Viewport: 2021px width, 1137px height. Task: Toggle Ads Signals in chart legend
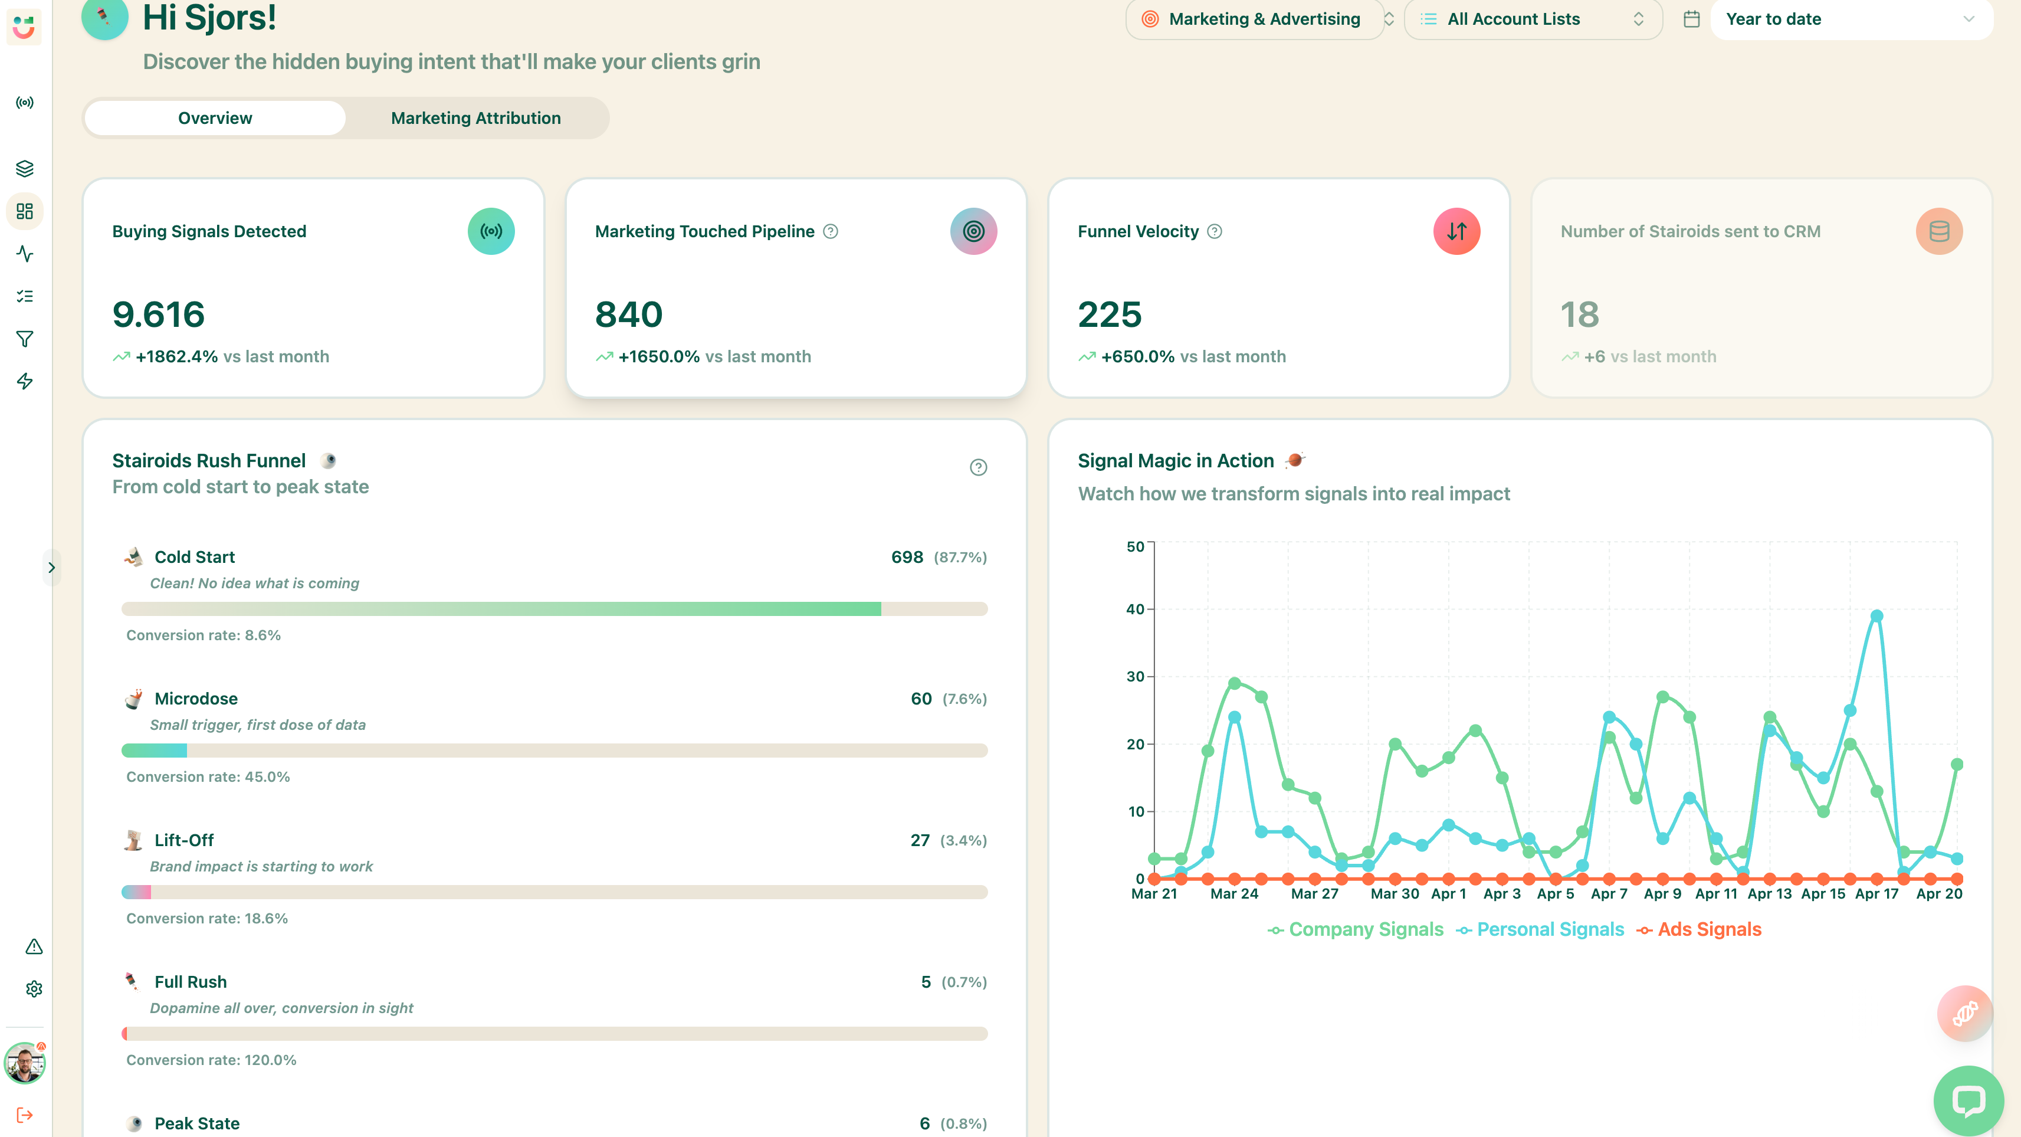coord(1698,929)
